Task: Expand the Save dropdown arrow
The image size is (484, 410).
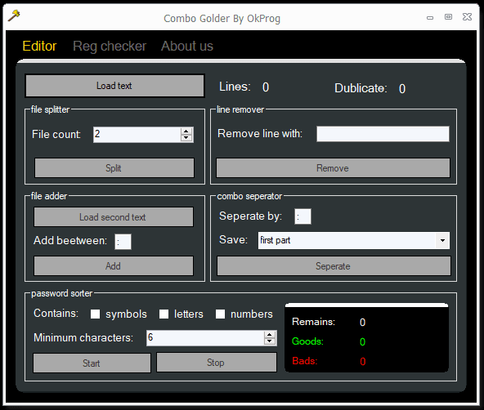Action: (x=442, y=240)
